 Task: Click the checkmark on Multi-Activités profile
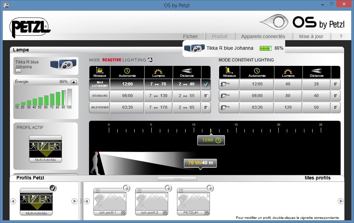point(53,188)
